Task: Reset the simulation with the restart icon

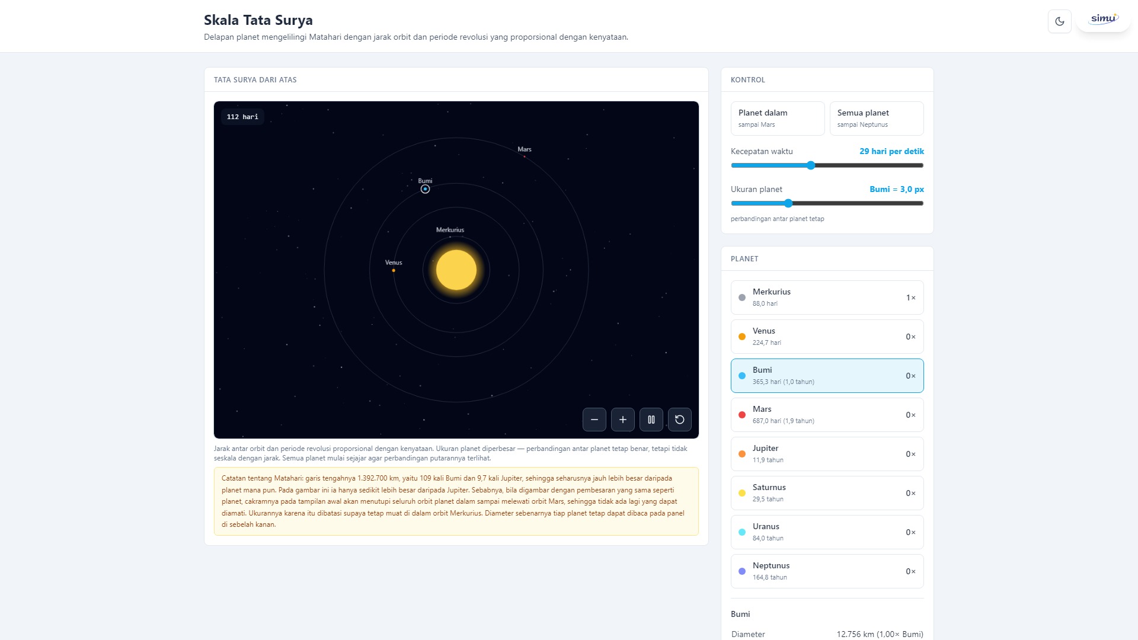Action: coord(679,420)
